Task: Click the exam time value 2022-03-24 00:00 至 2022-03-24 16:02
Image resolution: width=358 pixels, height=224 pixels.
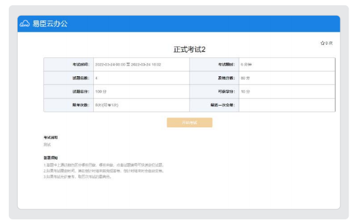Action: point(128,65)
